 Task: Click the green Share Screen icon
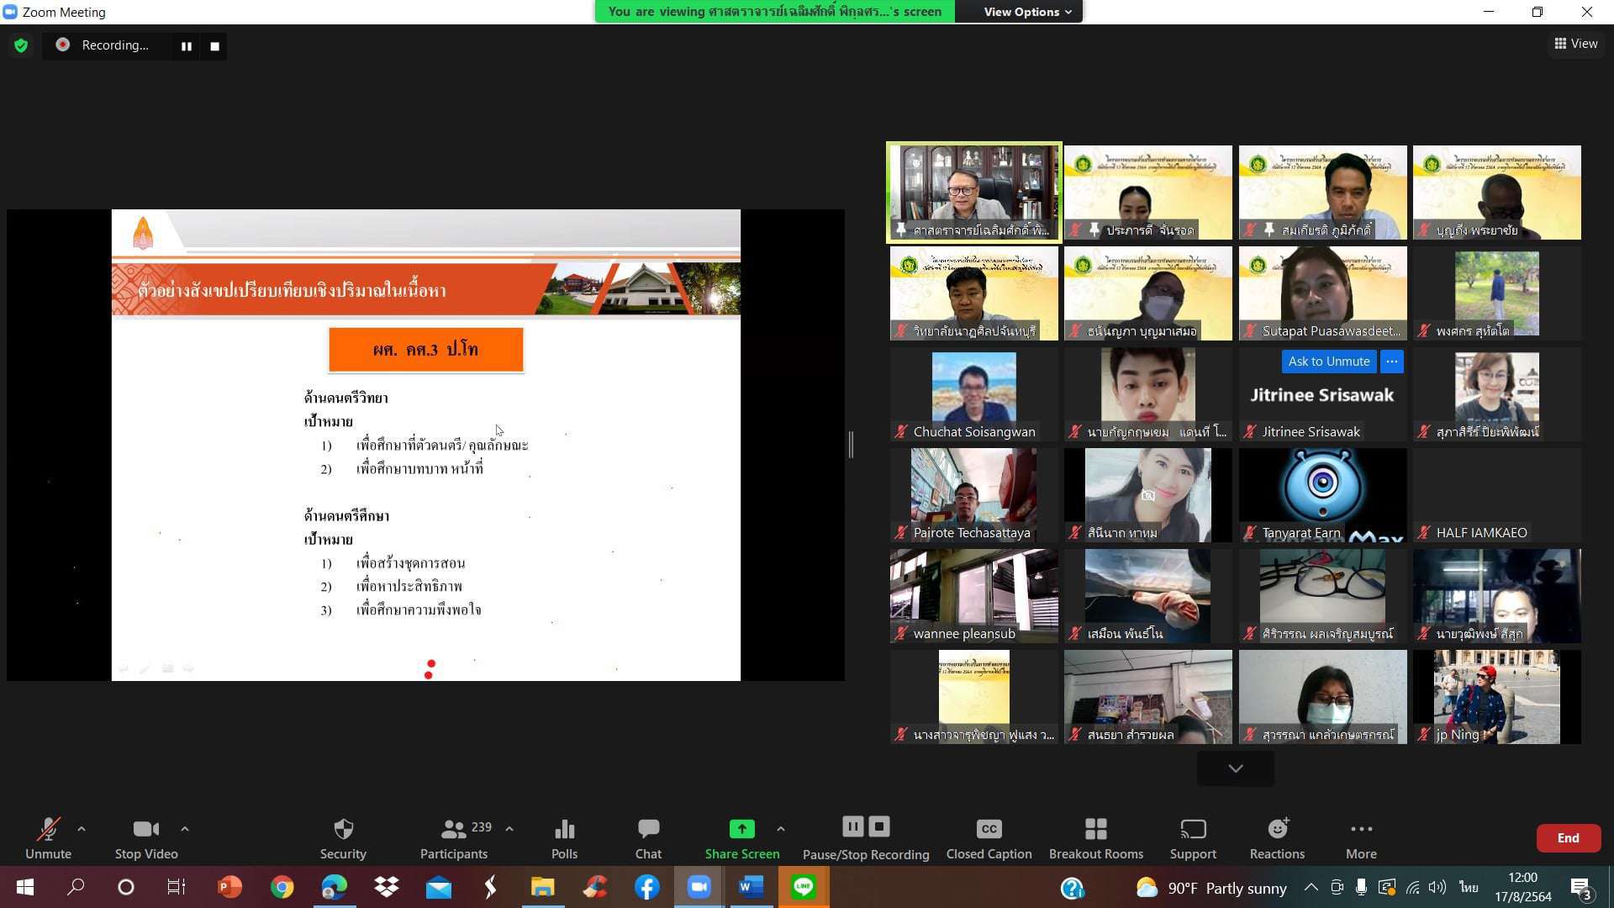pyautogui.click(x=741, y=829)
